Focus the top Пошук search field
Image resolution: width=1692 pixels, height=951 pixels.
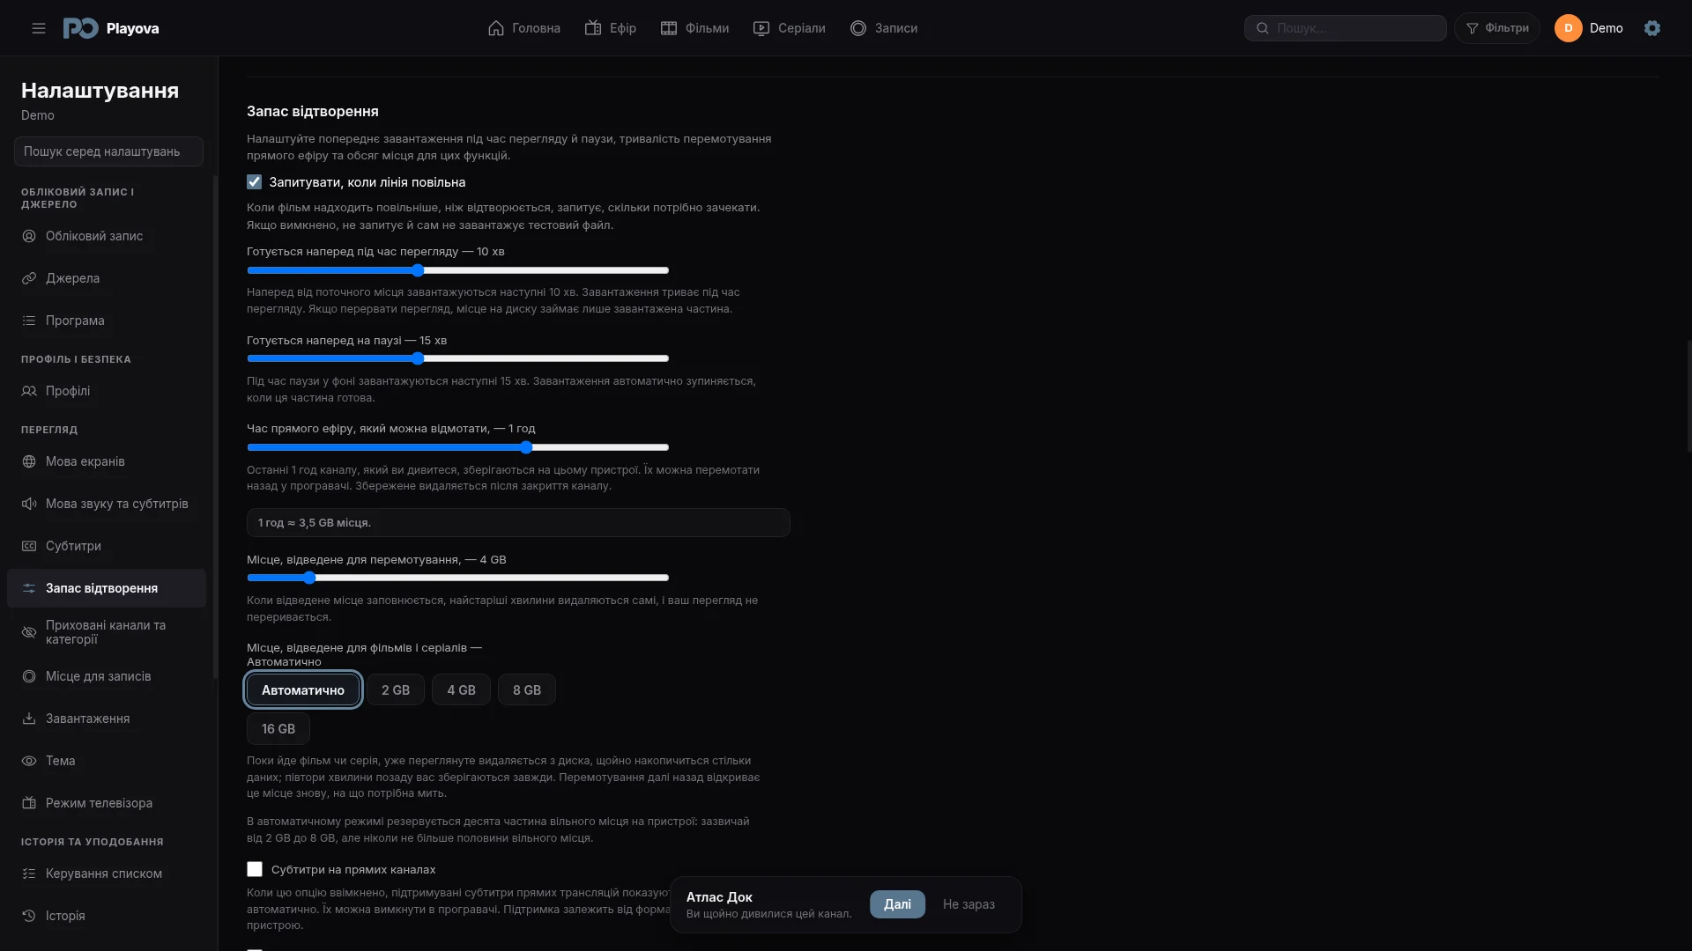pos(1346,28)
